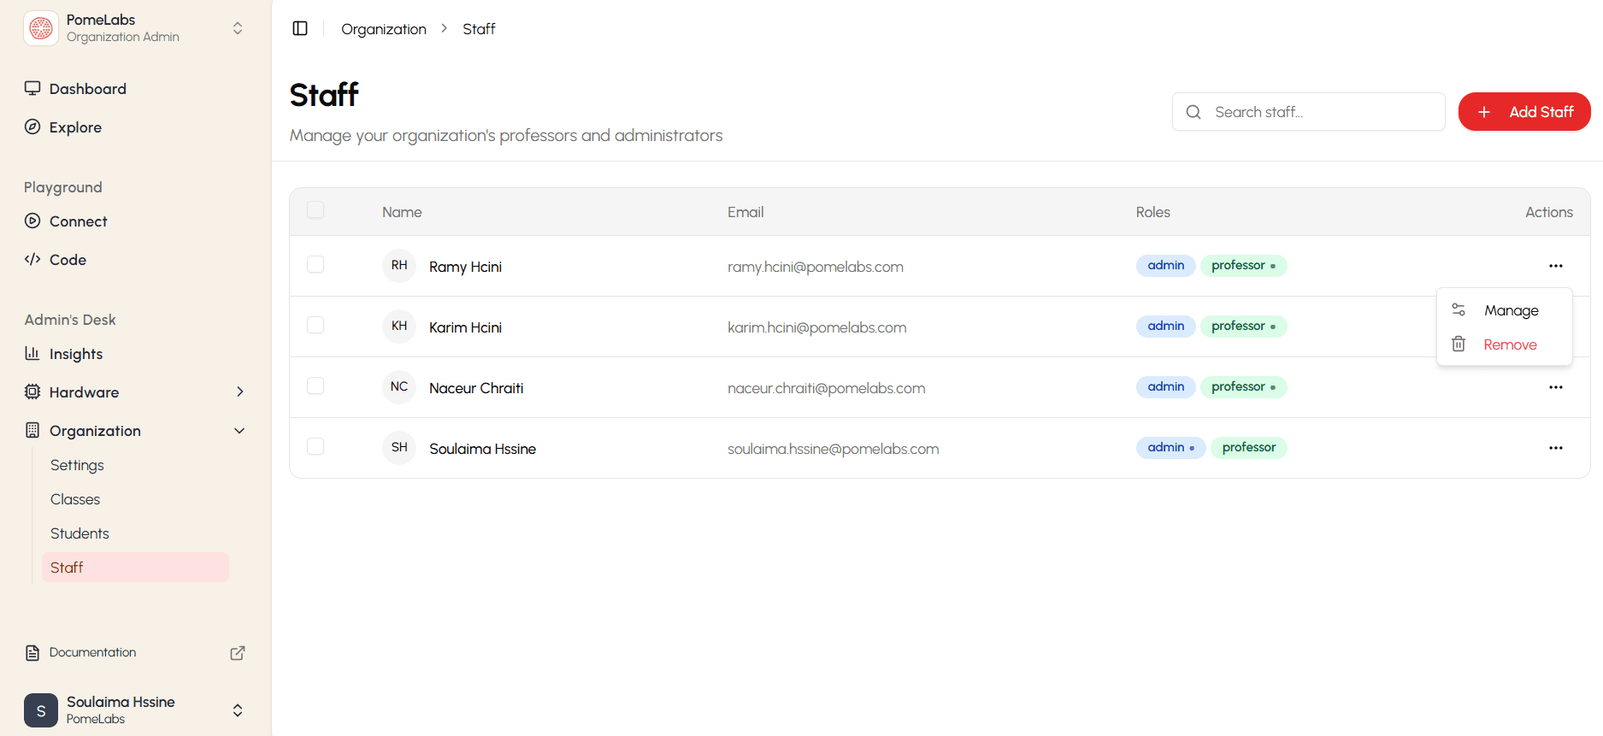Click the SH avatar
The image size is (1603, 736).
click(x=399, y=448)
